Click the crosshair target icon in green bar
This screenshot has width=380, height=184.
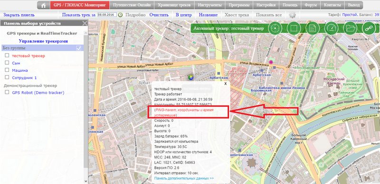point(275,28)
